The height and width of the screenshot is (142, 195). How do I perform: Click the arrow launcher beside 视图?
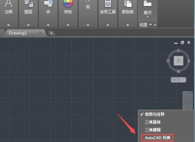click(155, 25)
